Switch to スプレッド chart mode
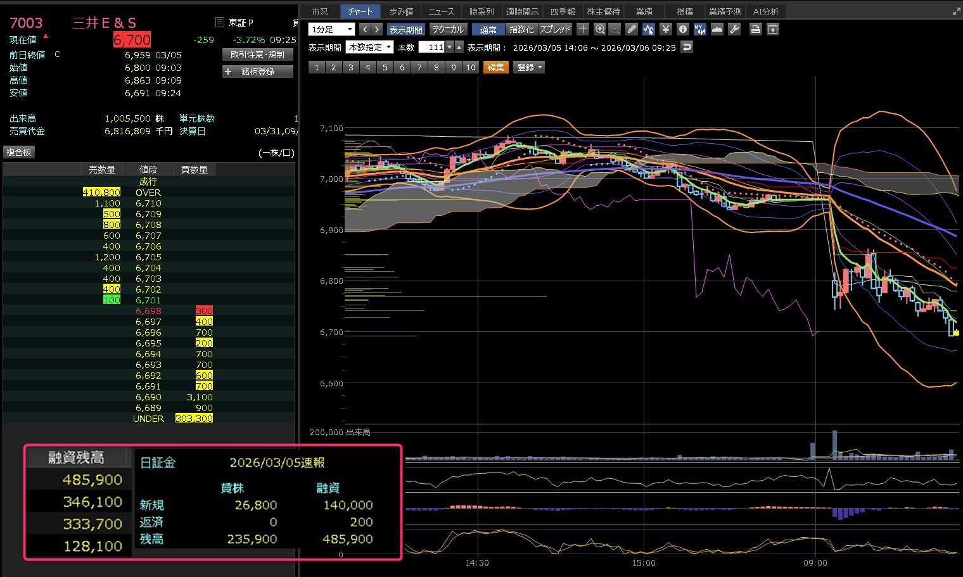This screenshot has width=963, height=577. 555,29
